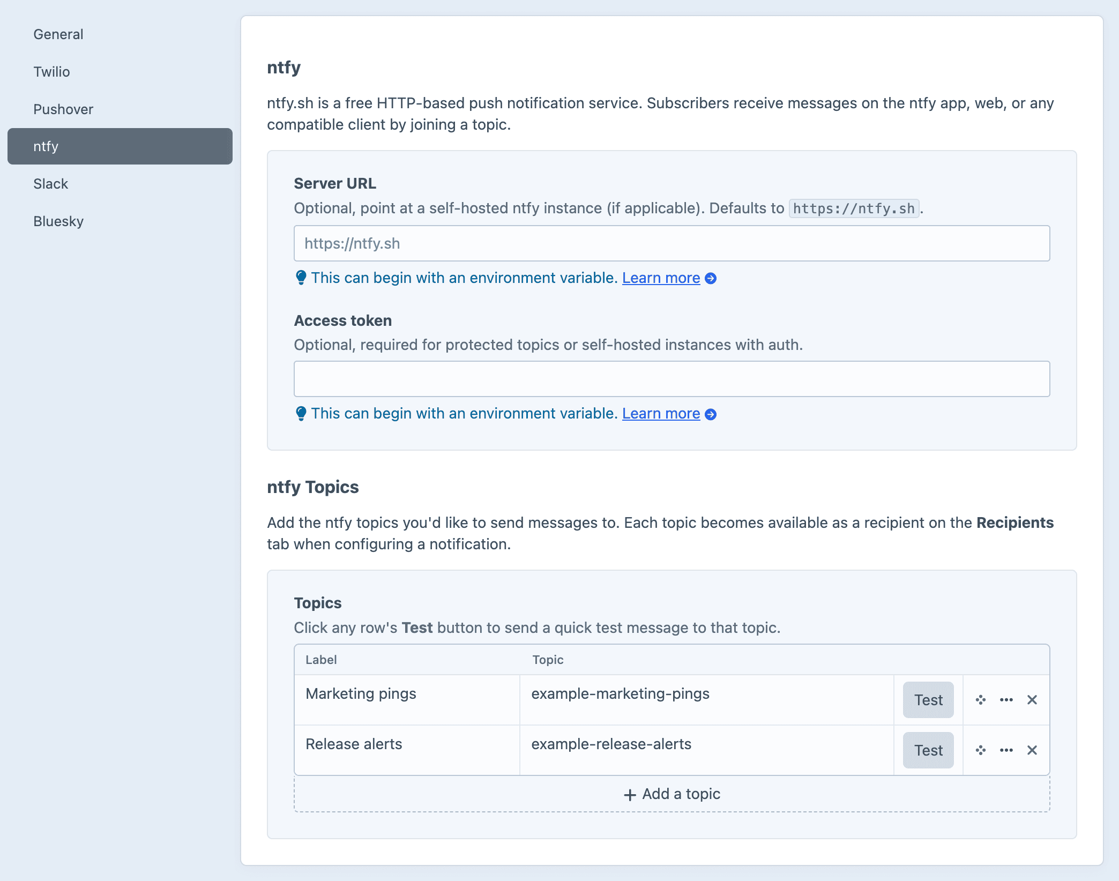
Task: Click the arrow icon beside Access token Learn more
Action: click(711, 414)
